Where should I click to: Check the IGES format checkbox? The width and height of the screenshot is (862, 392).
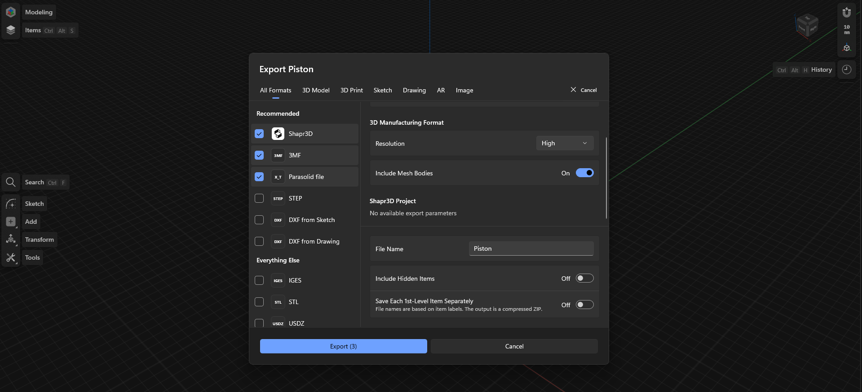click(x=259, y=280)
